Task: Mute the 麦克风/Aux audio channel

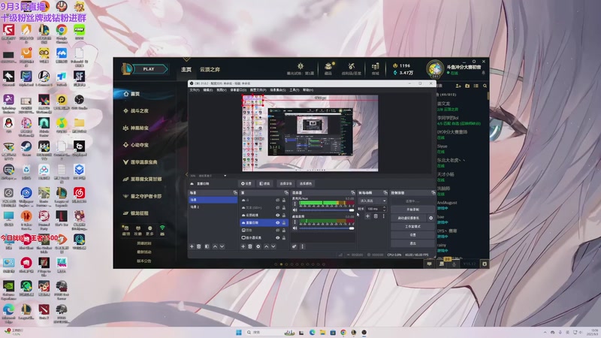Action: click(x=294, y=210)
